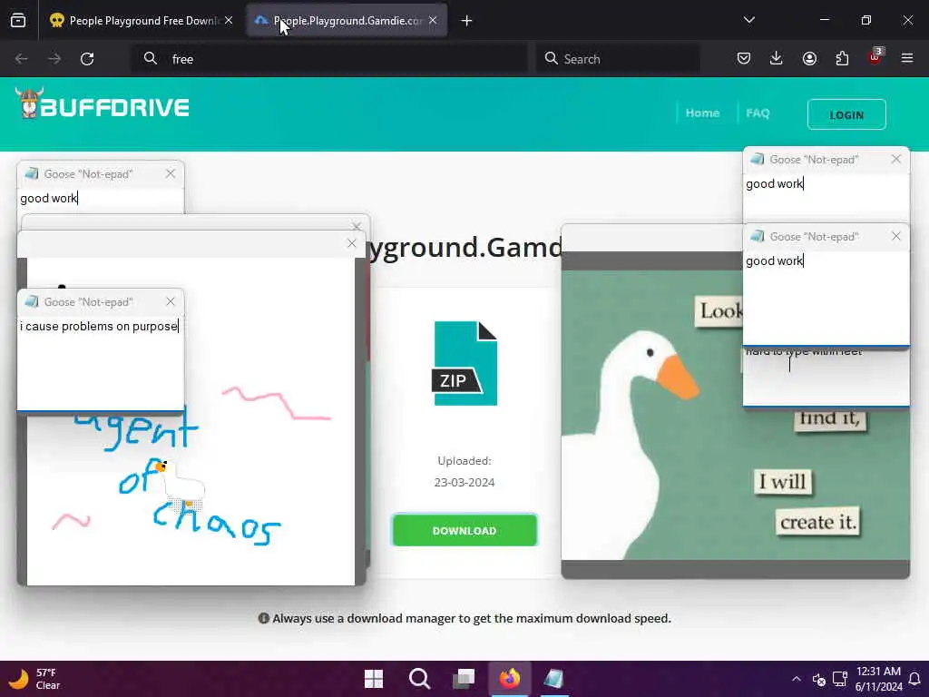Image resolution: width=929 pixels, height=697 pixels.
Task: Open the BuffDrive FAQ page
Action: pyautogui.click(x=758, y=113)
